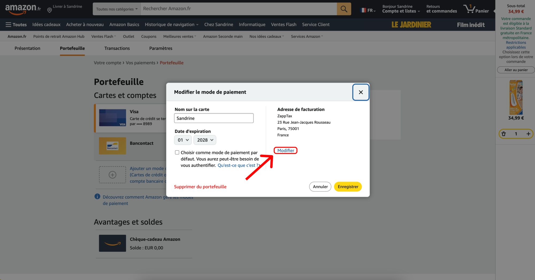The width and height of the screenshot is (535, 280).
Task: Click the Coupons link
Action: pyautogui.click(x=149, y=36)
